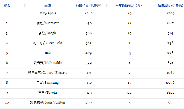Click the 谷歌/Google row name
This screenshot has height=109, width=184.
tap(48, 33)
